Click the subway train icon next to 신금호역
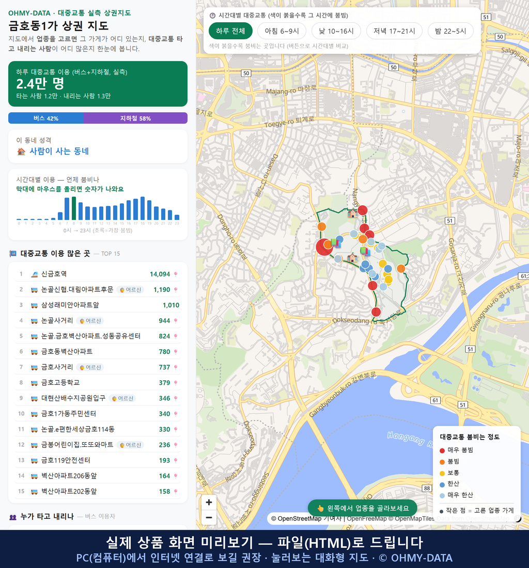Image resolution: width=529 pixels, height=568 pixels. pos(35,274)
